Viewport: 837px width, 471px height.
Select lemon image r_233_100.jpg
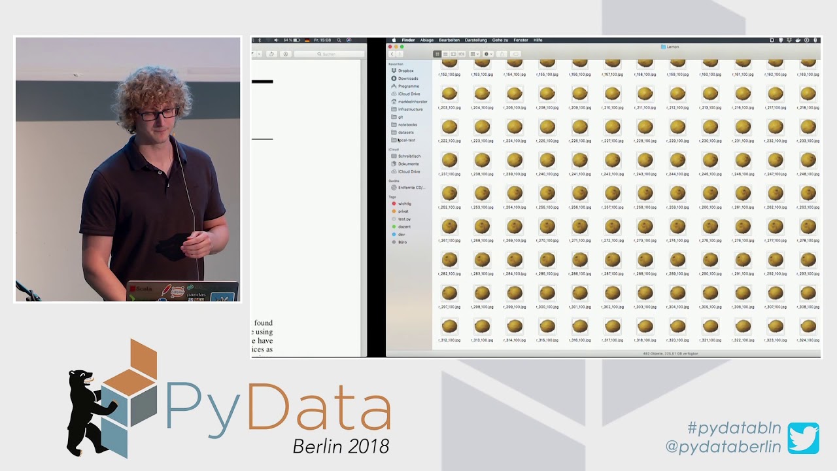pyautogui.click(x=808, y=127)
